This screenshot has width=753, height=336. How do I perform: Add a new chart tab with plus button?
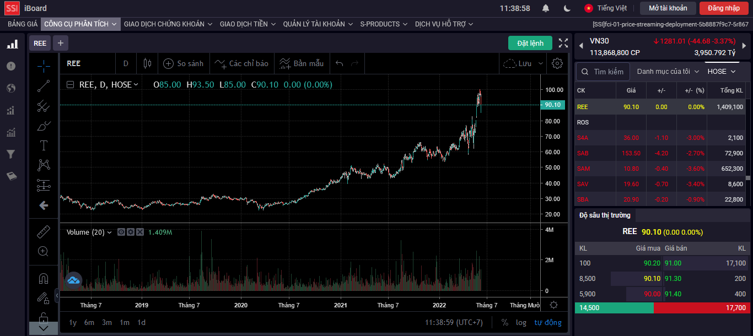61,43
